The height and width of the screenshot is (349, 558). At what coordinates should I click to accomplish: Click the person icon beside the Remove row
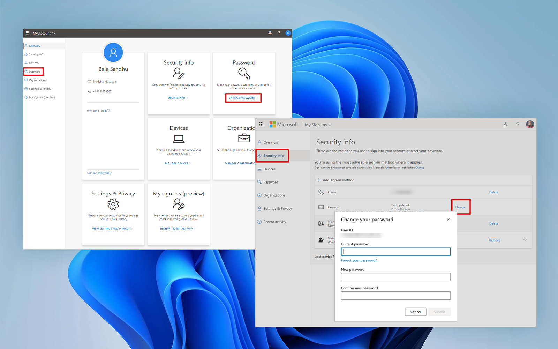tap(321, 240)
